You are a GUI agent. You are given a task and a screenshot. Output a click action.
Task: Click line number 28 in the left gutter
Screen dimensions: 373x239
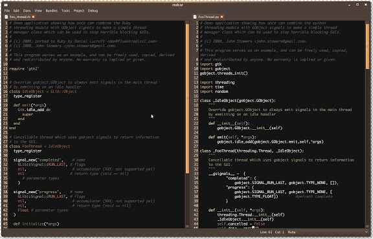(x=5, y=146)
